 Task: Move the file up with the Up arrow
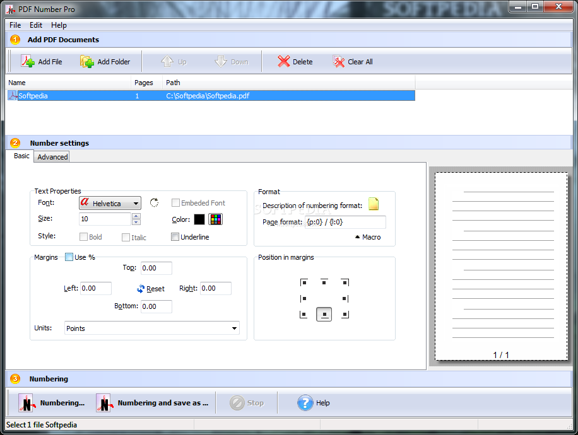click(x=167, y=62)
